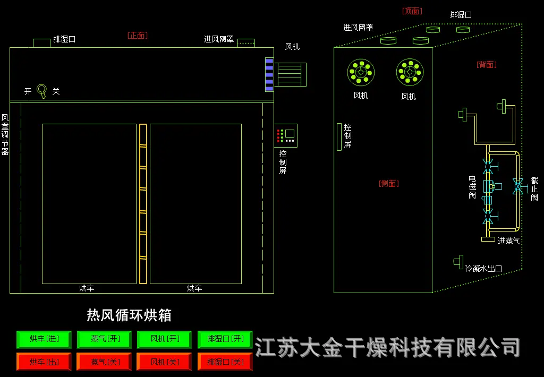Click the 进蒸气 steam inlet pipe end

click(488, 239)
